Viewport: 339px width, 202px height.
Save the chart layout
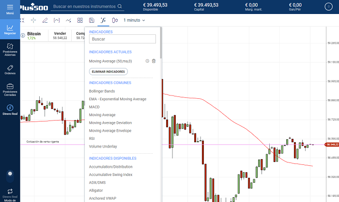click(92, 20)
